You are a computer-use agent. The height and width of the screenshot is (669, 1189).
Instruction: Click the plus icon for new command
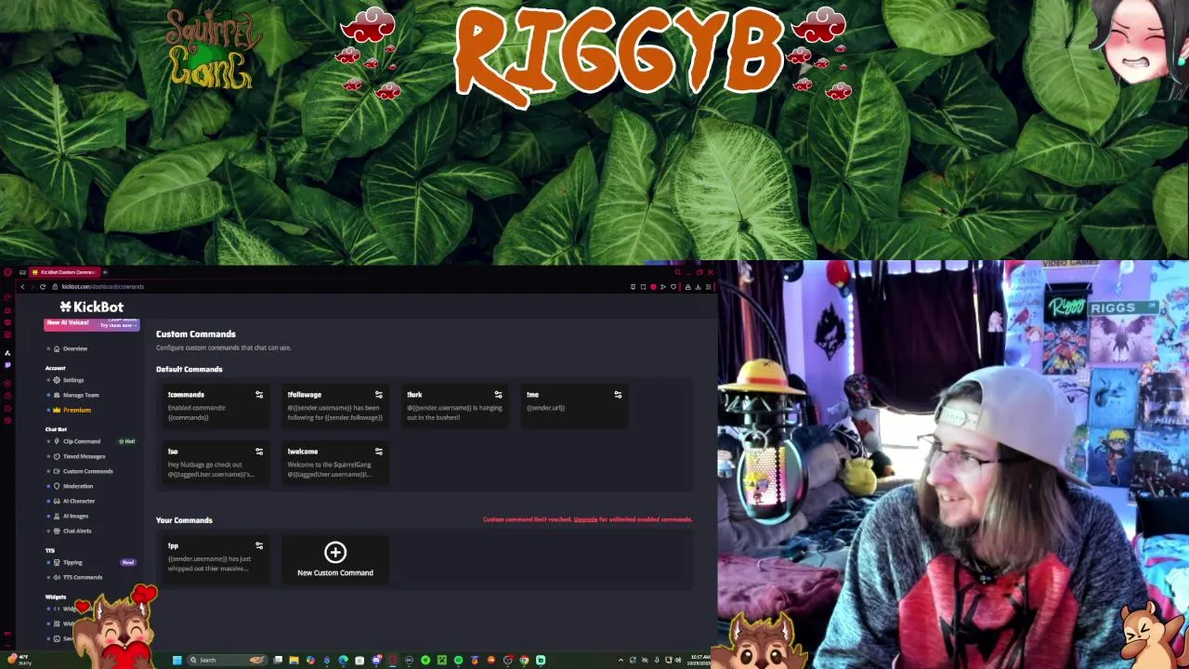click(x=335, y=553)
